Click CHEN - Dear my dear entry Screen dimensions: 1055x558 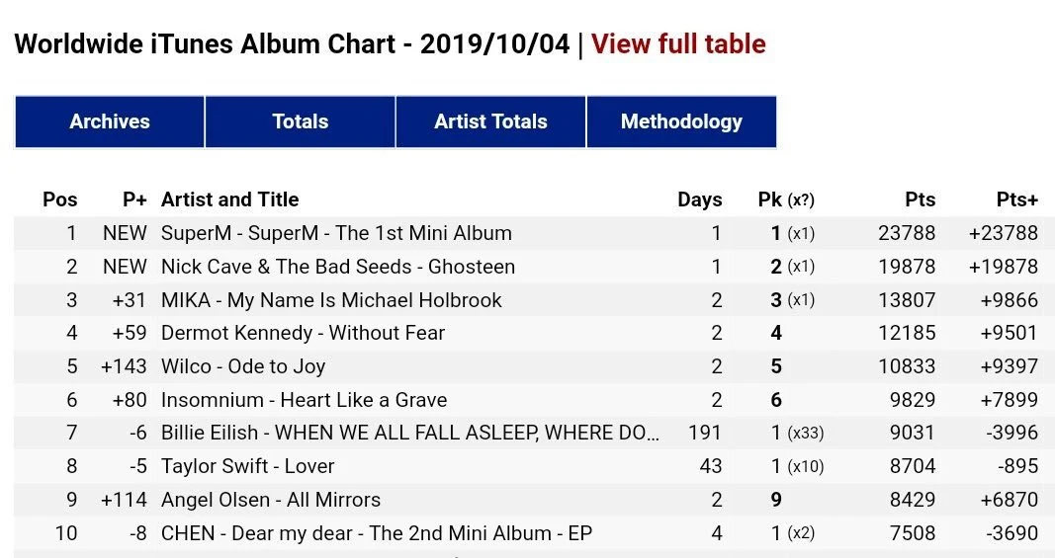(x=376, y=533)
